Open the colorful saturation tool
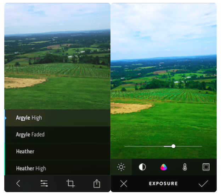The height and width of the screenshot is (196, 221). click(164, 167)
